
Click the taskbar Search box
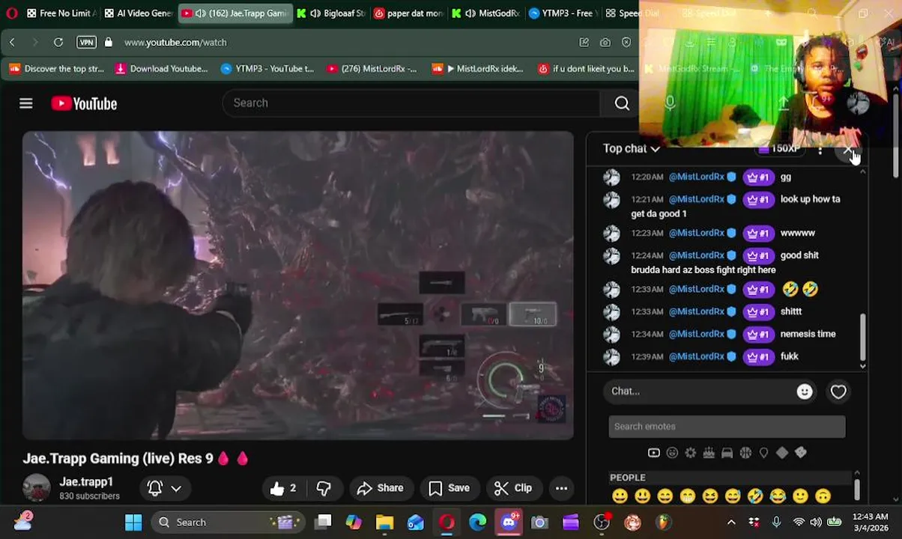[228, 523]
